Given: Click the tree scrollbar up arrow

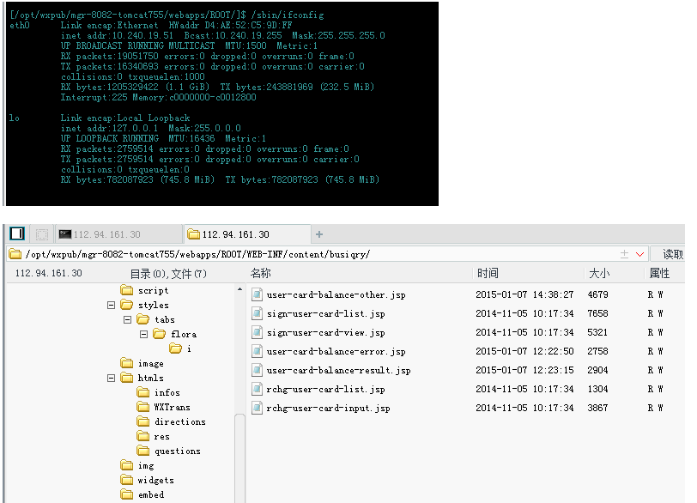Looking at the screenshot, I should click(239, 288).
